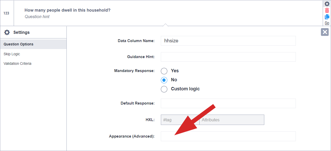Screen dimensions: 331x151
Task: Select No for Mandatory Response
Action: (x=164, y=80)
